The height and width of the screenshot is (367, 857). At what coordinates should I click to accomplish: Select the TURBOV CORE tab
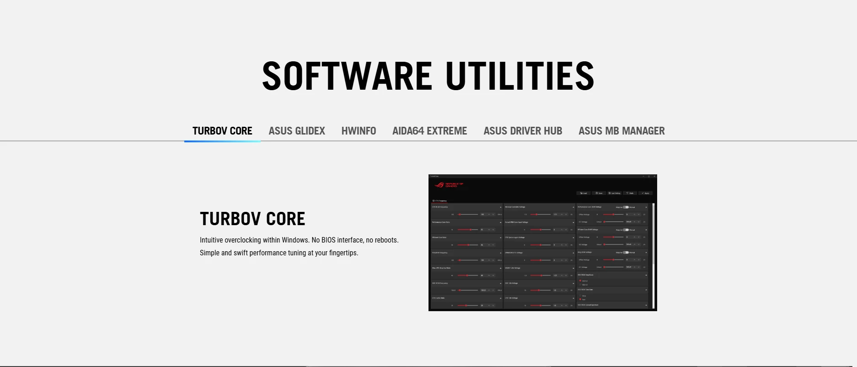pos(222,131)
